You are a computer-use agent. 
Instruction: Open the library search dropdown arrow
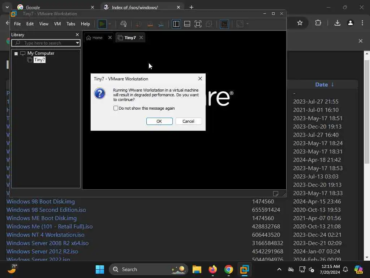coord(77,43)
